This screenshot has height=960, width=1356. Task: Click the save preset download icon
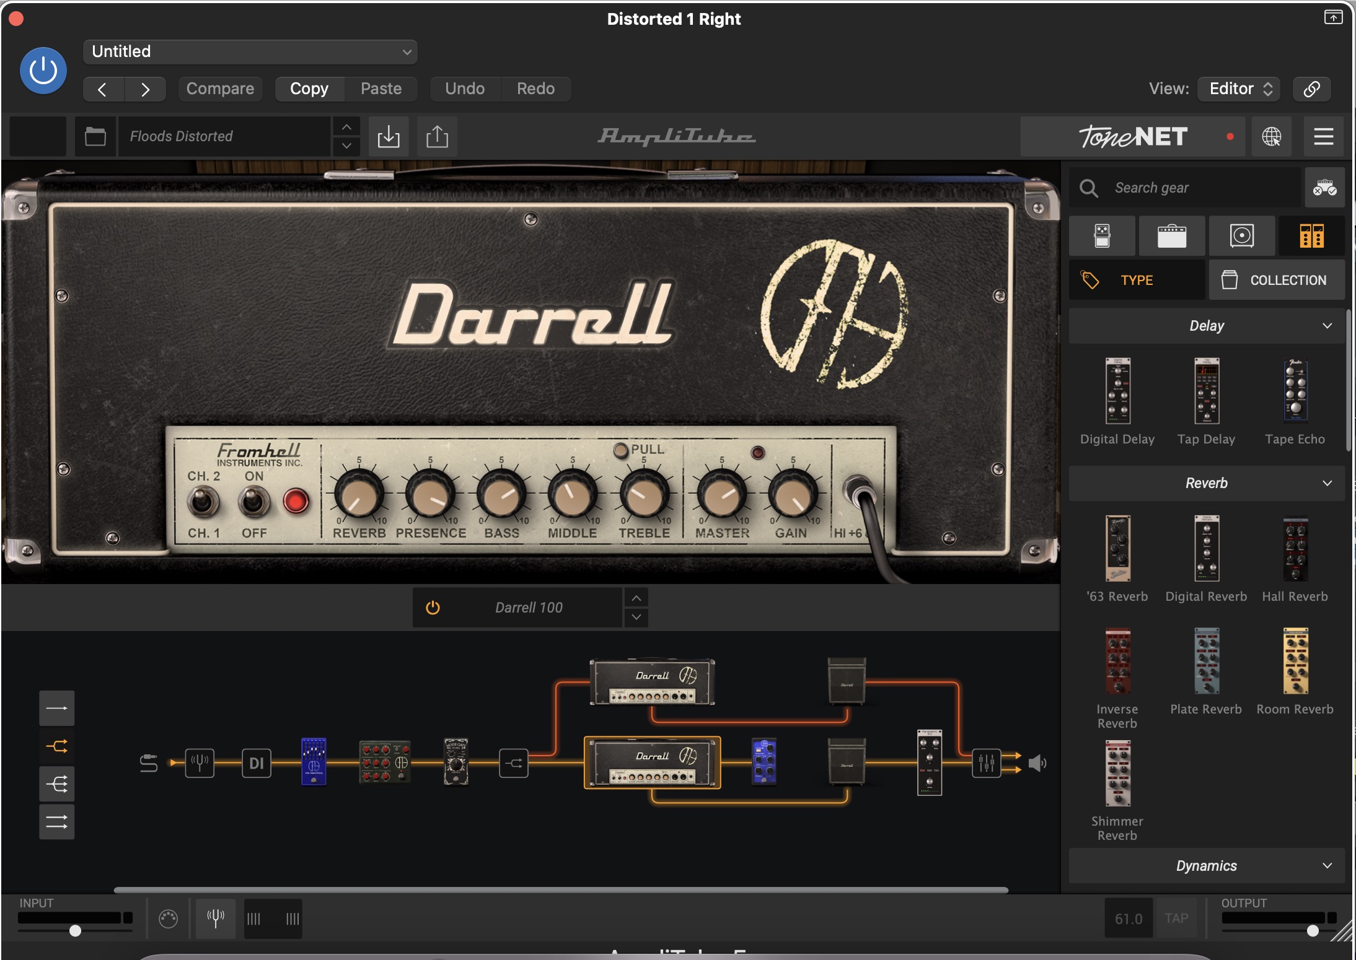point(389,136)
